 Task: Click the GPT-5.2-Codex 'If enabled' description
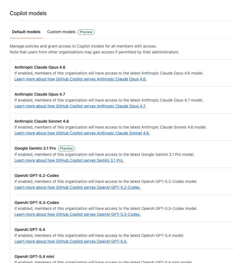(x=106, y=181)
